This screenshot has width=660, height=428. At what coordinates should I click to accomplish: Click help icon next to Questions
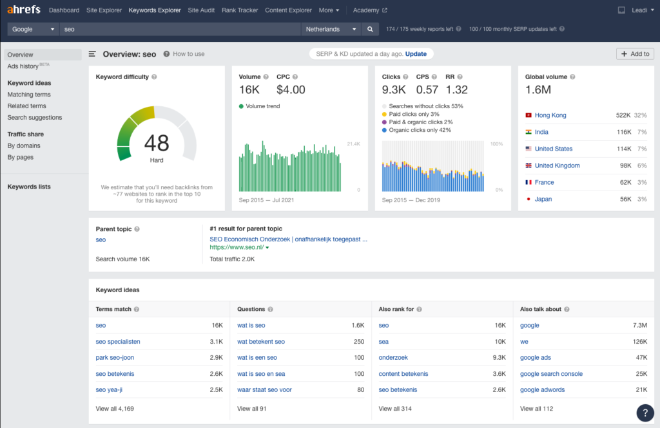(270, 310)
